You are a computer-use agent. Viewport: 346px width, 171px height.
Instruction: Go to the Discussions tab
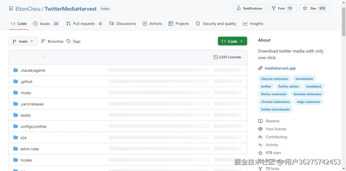(123, 24)
